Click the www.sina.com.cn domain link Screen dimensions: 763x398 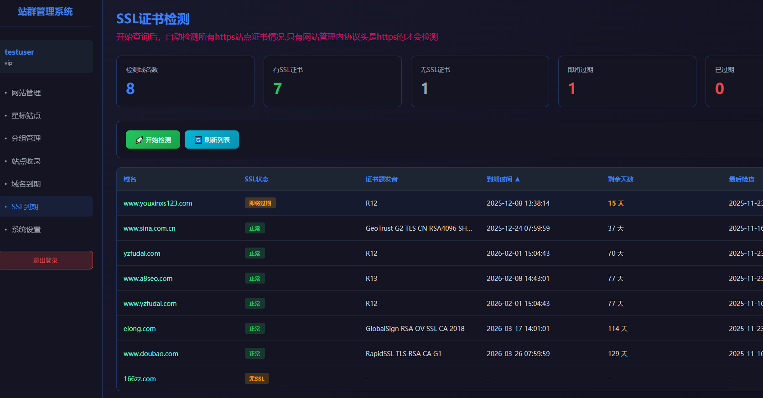click(149, 228)
